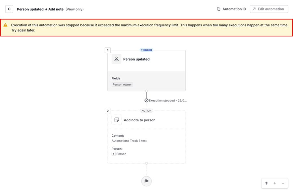Click the Execution stopped status label
Image resolution: width=293 pixels, height=190 pixels.
(x=167, y=101)
